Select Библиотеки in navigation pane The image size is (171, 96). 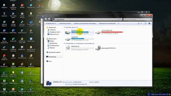tap(52, 39)
